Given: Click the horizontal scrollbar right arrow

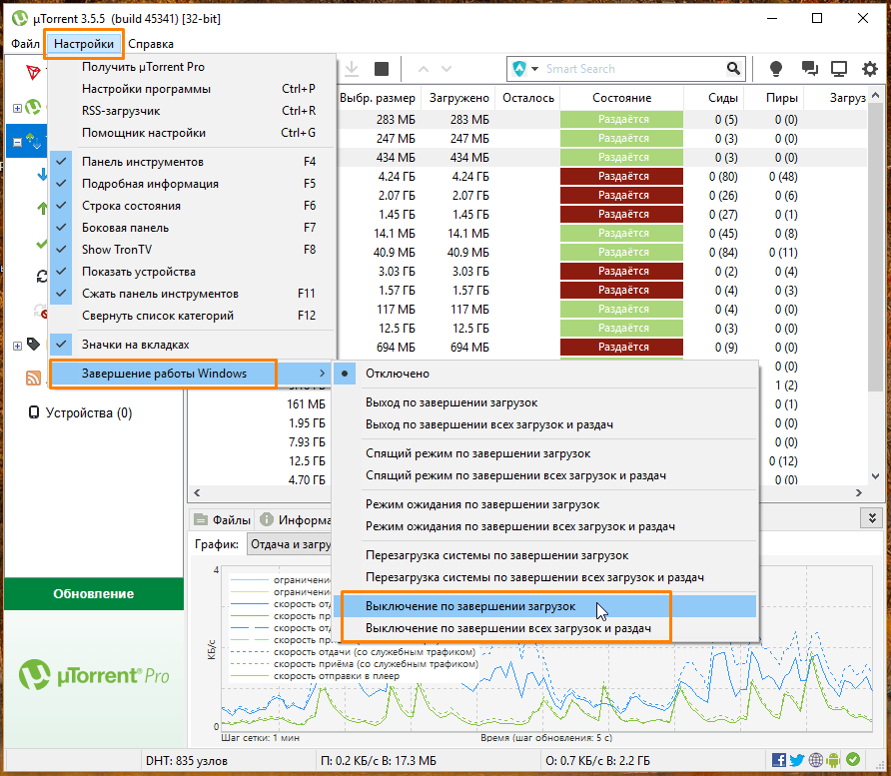Looking at the screenshot, I should tap(859, 492).
